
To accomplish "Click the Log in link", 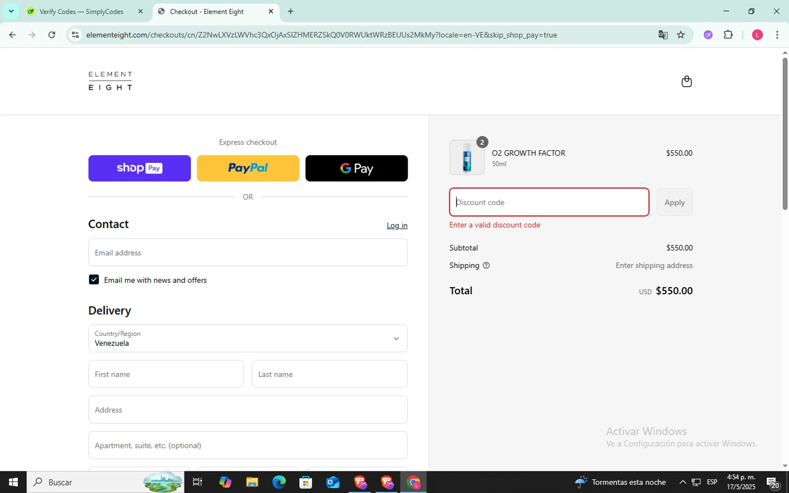I will [397, 225].
